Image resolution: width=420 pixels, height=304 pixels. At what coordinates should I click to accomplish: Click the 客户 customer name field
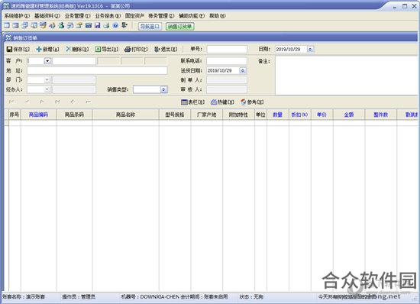(74, 61)
